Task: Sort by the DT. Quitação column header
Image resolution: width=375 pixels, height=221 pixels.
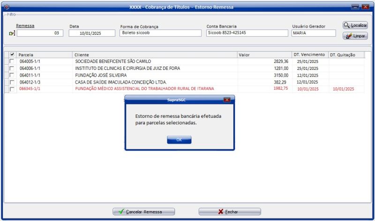Action: point(346,55)
